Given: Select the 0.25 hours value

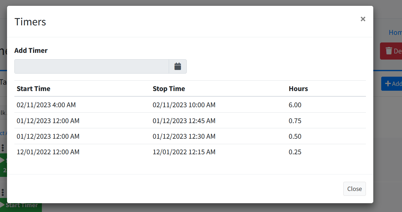Looking at the screenshot, I should pos(295,152).
